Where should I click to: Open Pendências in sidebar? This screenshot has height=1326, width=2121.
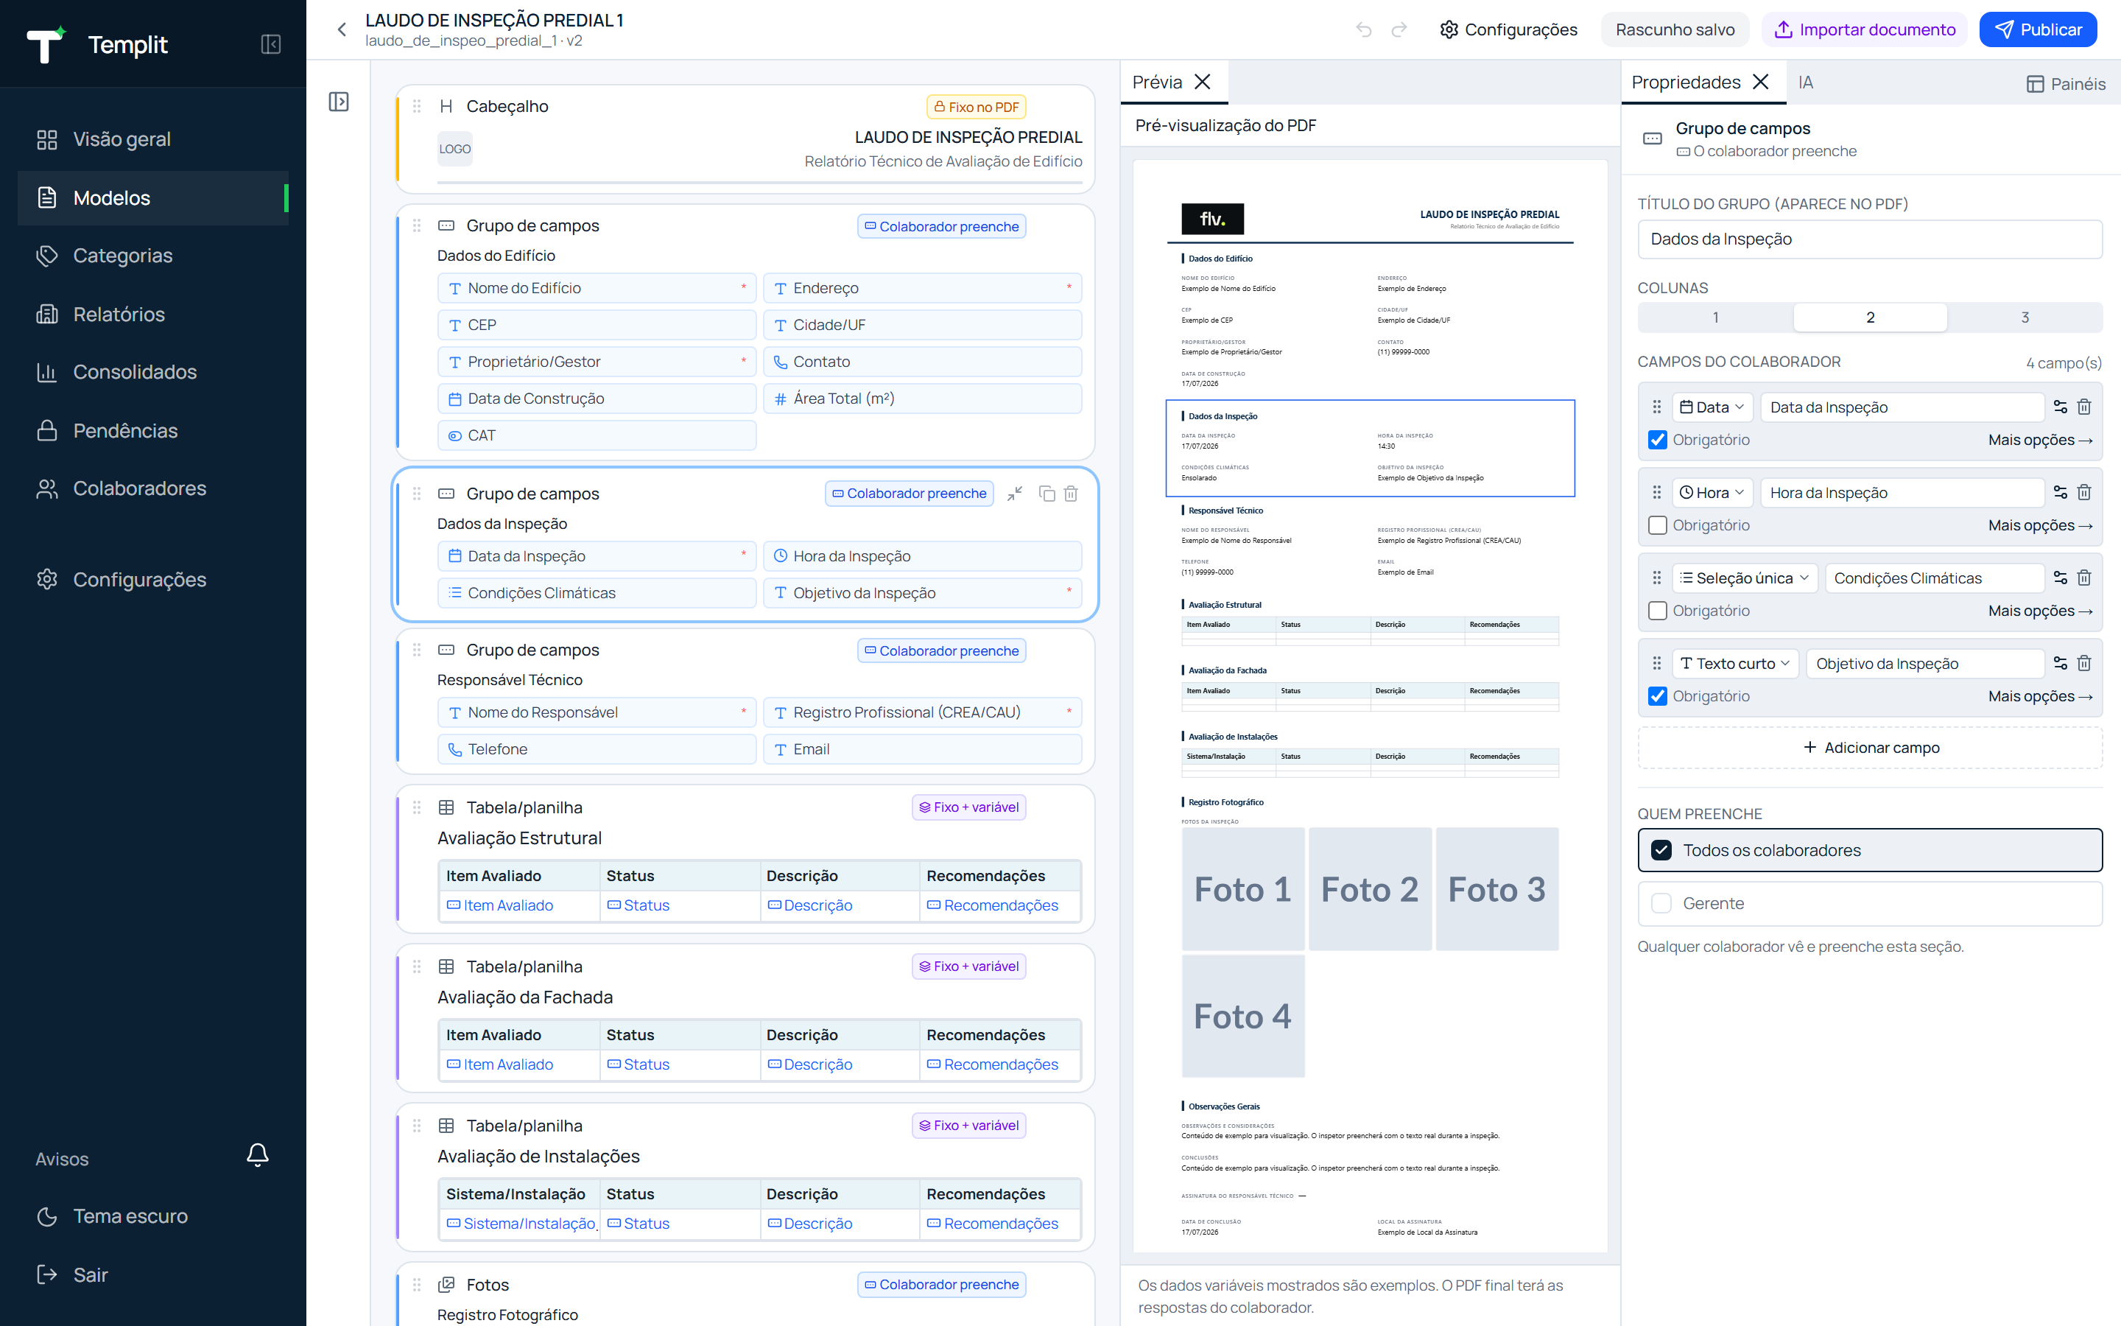click(152, 431)
